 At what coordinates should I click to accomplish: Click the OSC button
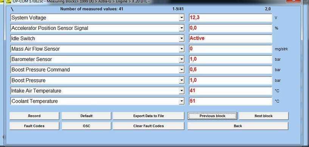[x=86, y=126]
